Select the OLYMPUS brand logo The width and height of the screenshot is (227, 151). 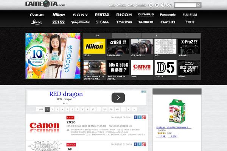tap(146, 14)
